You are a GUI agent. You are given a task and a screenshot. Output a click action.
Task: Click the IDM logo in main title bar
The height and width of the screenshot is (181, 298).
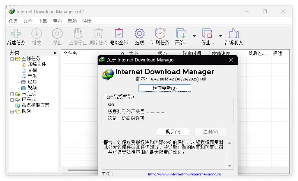12,12
